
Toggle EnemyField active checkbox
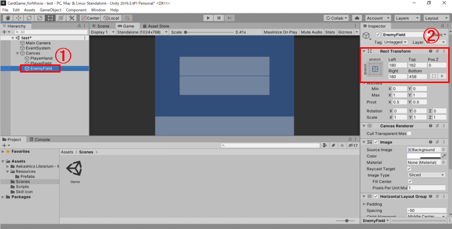(378, 35)
